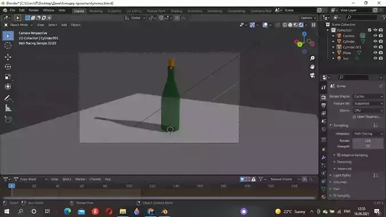Screen dimensions: 386x217
Task: Enable the Adaptive Sampling checkbox
Action: (x=339, y=155)
